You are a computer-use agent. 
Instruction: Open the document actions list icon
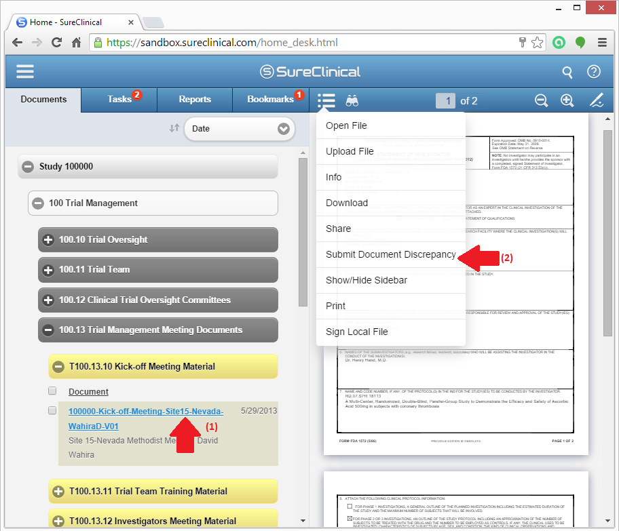pyautogui.click(x=326, y=100)
